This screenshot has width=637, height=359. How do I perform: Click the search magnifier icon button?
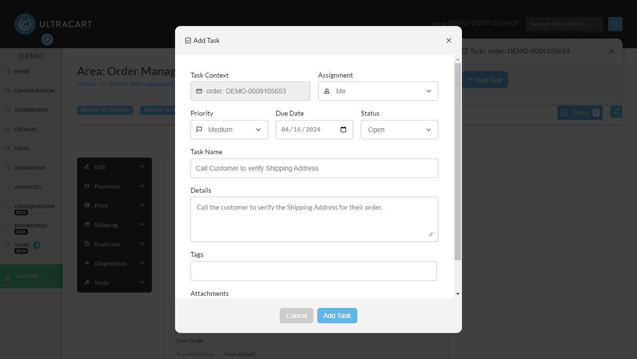(x=615, y=24)
